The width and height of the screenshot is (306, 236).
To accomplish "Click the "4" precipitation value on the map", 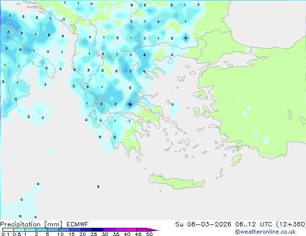I will tap(101, 104).
